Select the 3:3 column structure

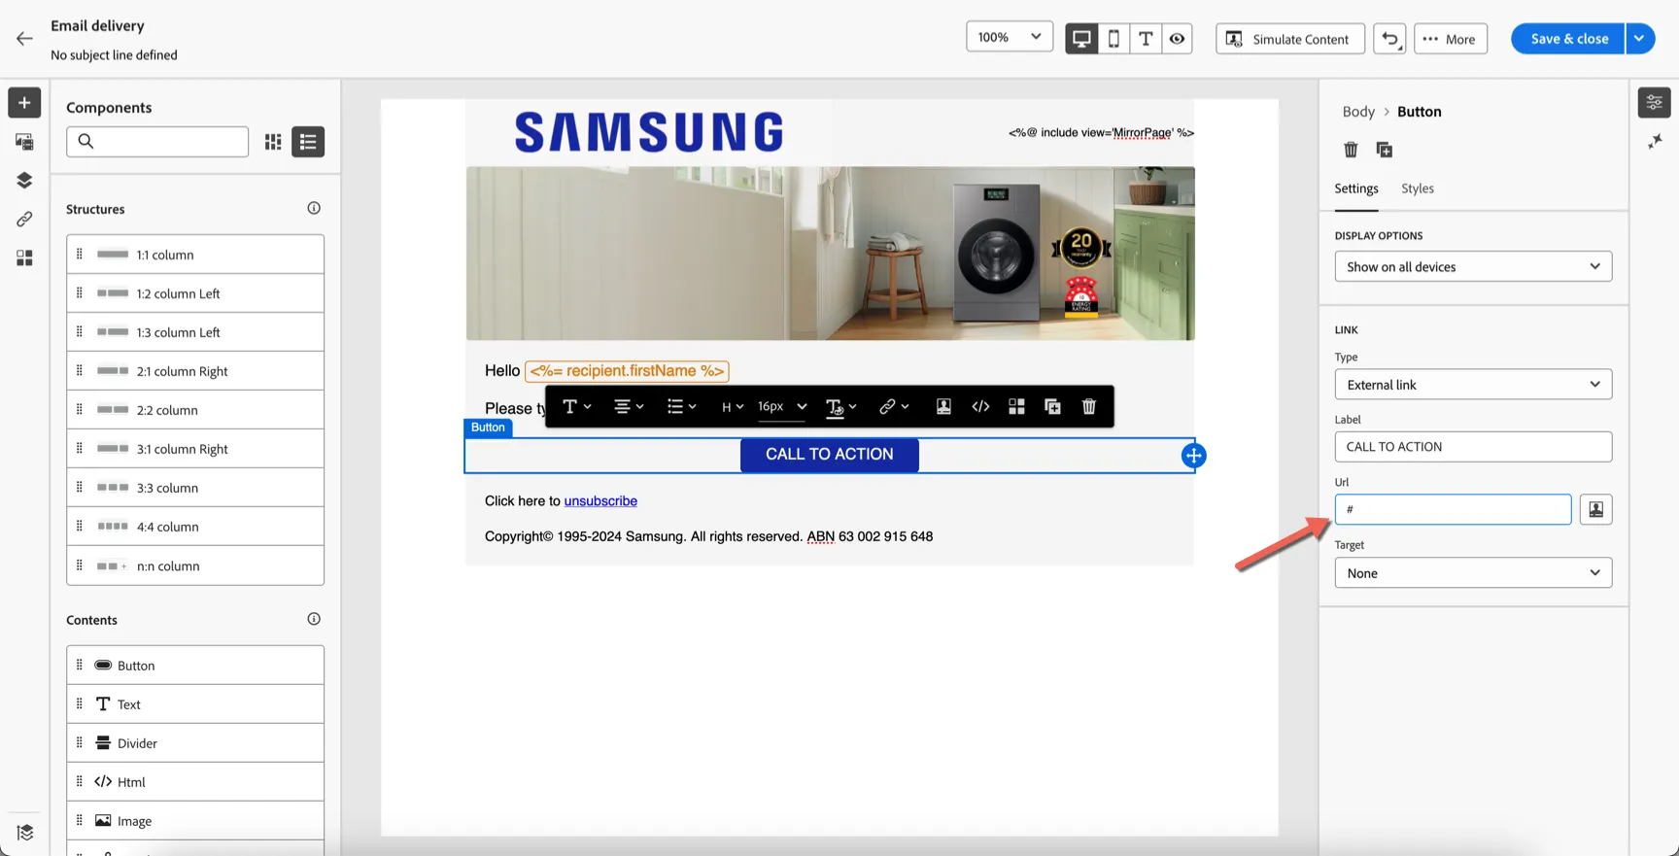pos(195,488)
